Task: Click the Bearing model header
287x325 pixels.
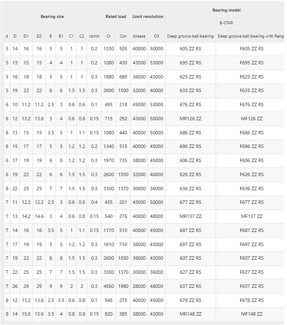Action: pos(227,10)
